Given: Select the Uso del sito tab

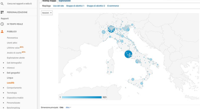Looking at the screenshot, I should click(58, 6).
